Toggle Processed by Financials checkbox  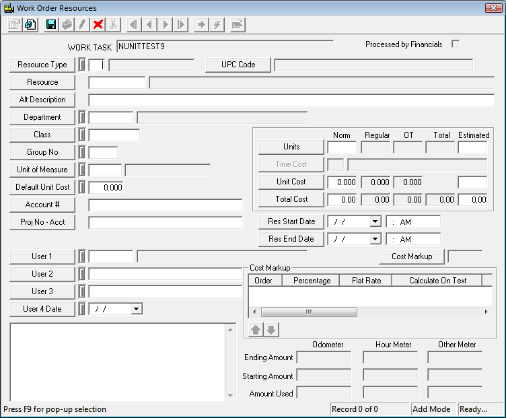(x=456, y=44)
